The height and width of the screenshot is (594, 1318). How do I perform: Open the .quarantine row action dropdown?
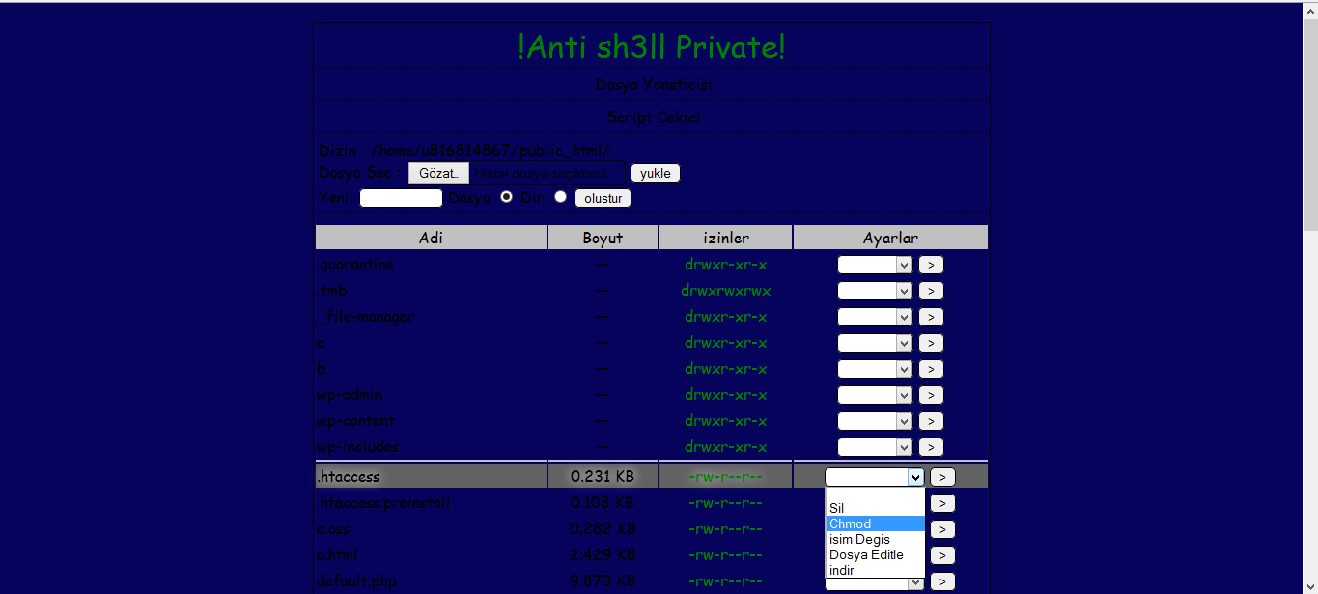[x=875, y=265]
